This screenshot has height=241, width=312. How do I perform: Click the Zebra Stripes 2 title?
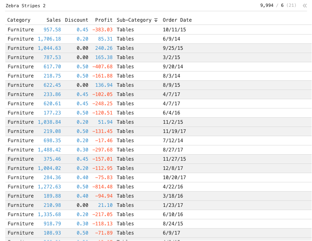[26, 6]
